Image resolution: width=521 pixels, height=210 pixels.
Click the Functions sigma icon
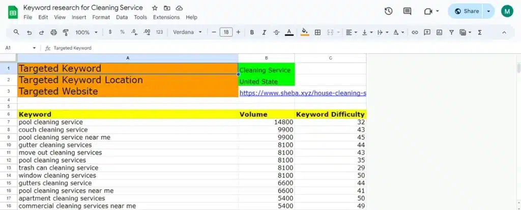pos(480,32)
